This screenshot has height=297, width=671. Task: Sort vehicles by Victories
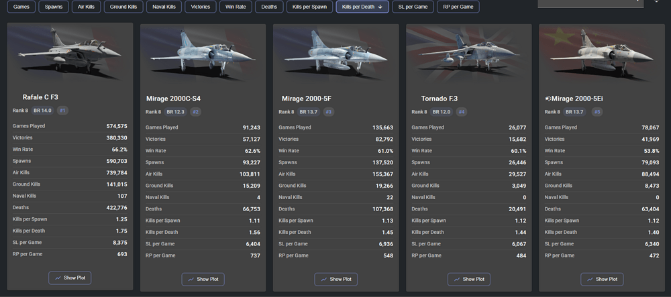pyautogui.click(x=201, y=7)
